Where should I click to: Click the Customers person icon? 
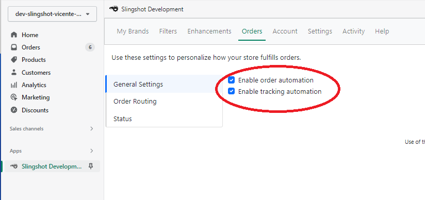(14, 72)
